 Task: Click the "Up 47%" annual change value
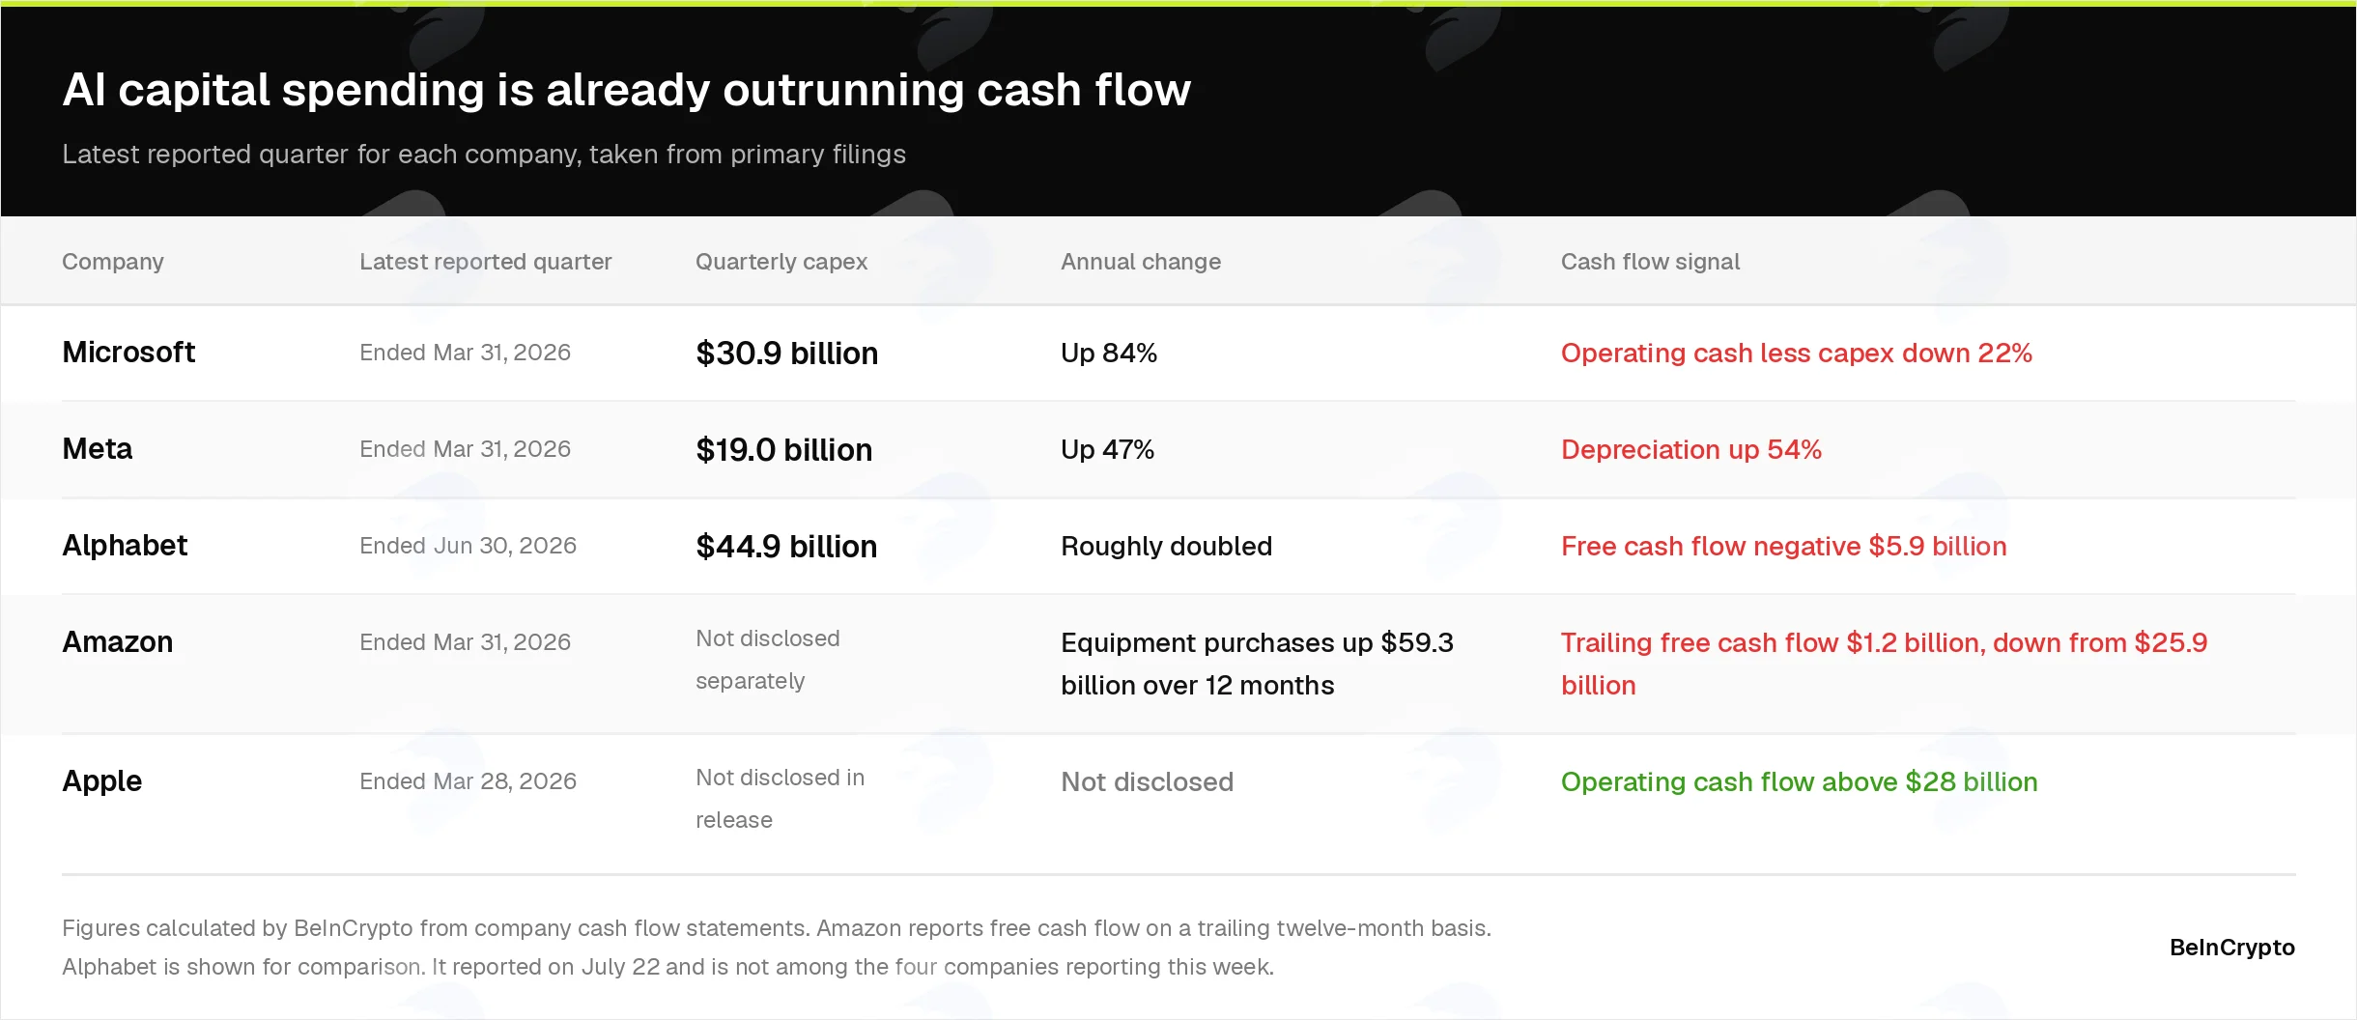pyautogui.click(x=1107, y=450)
